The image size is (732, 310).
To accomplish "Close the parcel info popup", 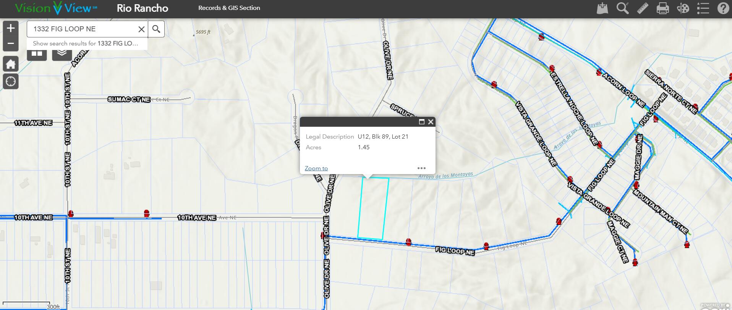I will pyautogui.click(x=431, y=122).
